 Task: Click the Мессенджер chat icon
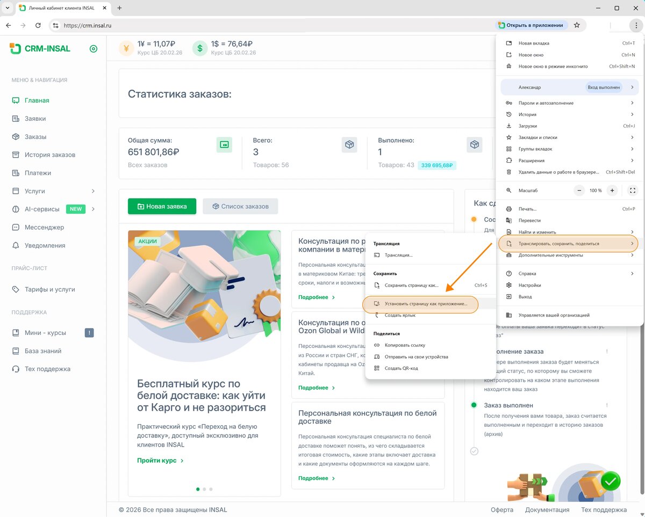point(16,227)
